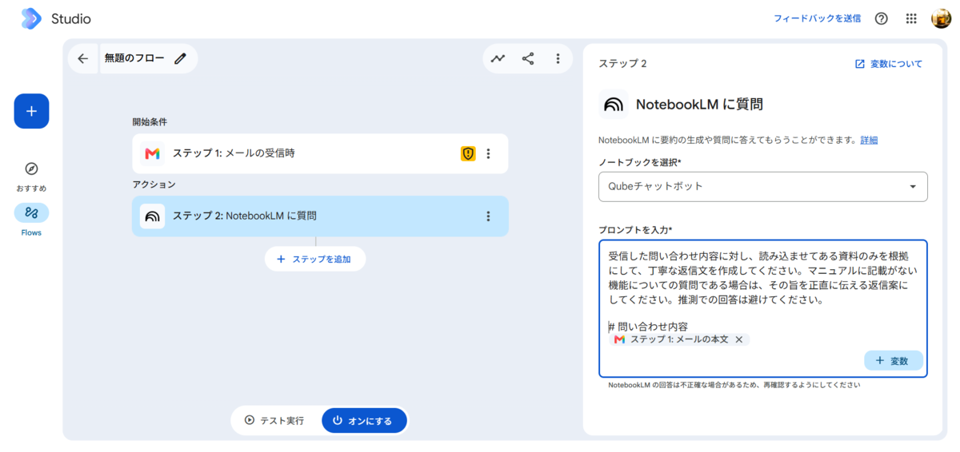Click the NotebookLM accuracy disclaimer text
960x452 pixels.
(x=734, y=385)
